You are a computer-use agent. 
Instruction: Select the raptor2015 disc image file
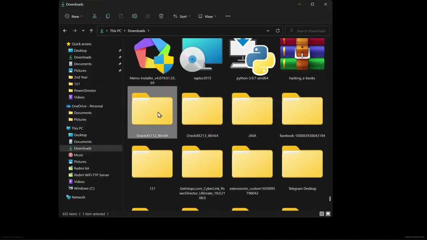tap(202, 59)
